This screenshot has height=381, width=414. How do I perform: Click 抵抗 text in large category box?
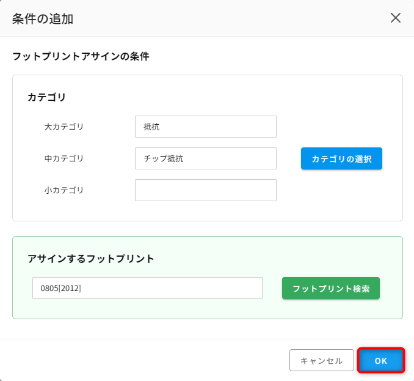click(x=151, y=127)
